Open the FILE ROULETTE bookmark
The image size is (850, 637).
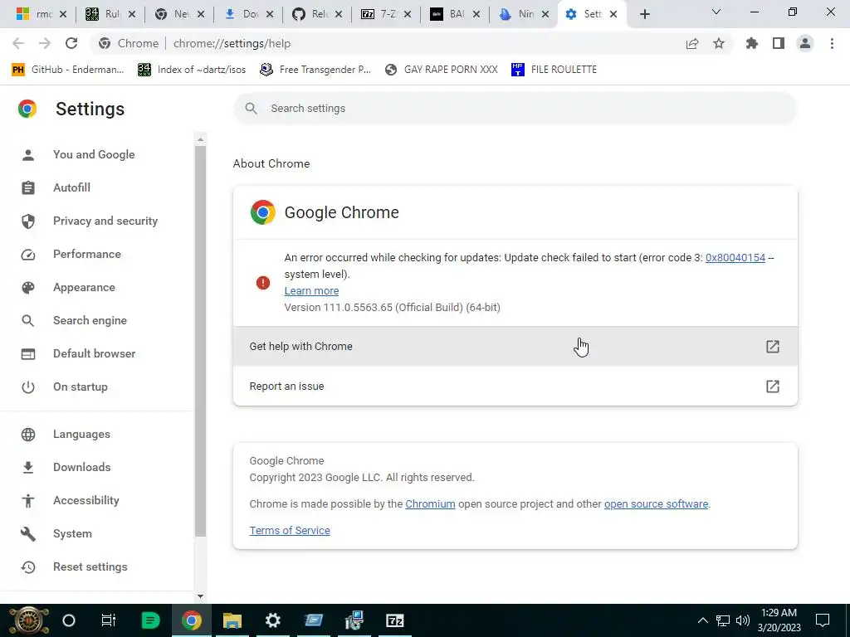tap(554, 70)
